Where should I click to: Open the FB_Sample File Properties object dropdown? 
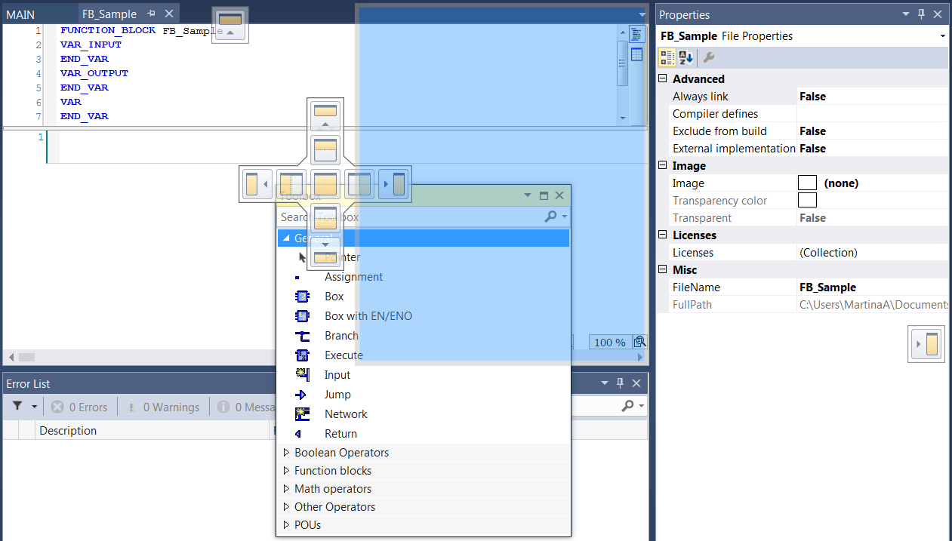click(x=943, y=36)
